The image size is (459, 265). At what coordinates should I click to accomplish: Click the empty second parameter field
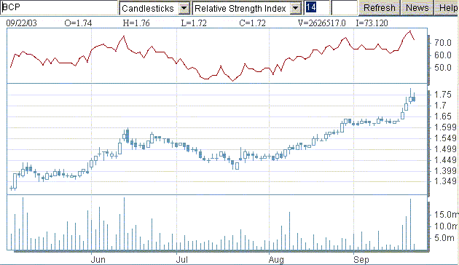point(344,8)
